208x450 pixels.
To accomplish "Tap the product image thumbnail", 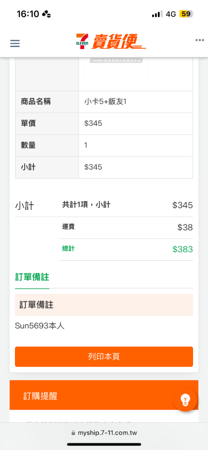I will coord(116,71).
